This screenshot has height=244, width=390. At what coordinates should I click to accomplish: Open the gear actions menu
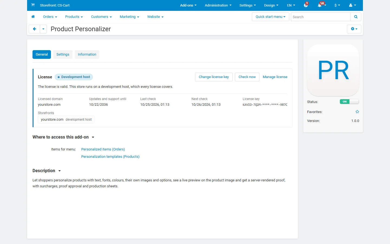(354, 29)
